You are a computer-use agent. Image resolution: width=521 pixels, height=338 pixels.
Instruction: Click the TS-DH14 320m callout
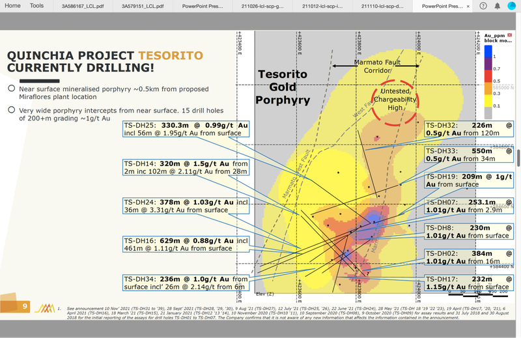click(186, 167)
